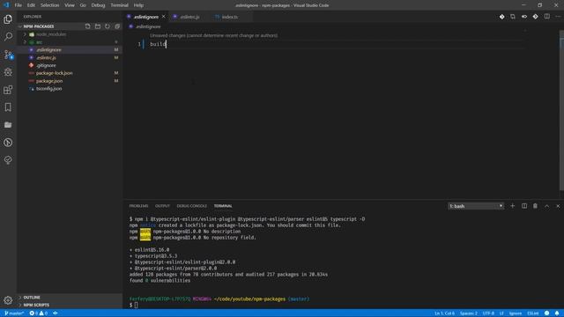Close the terminal panel
564x317 pixels.
tap(558, 206)
